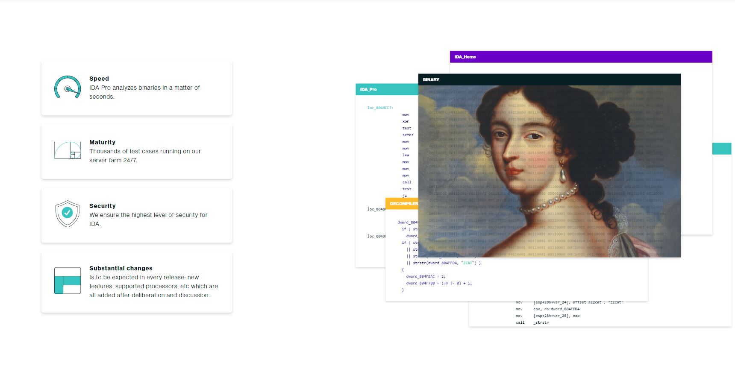
Task: Click the dark BINARY title bar
Action: click(x=549, y=79)
